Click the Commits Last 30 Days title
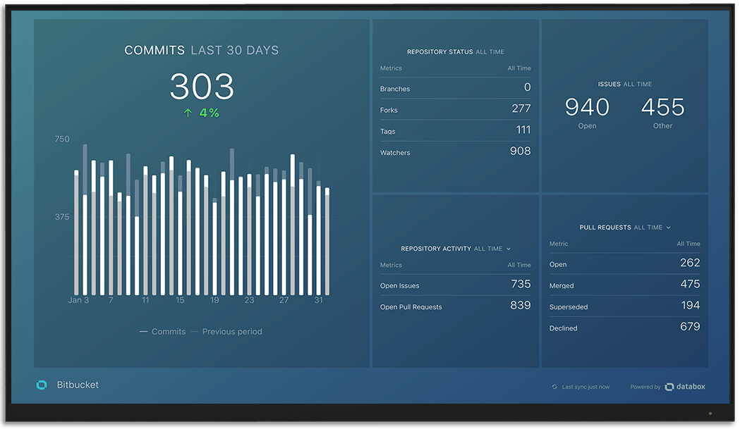This screenshot has width=740, height=429. pos(202,51)
